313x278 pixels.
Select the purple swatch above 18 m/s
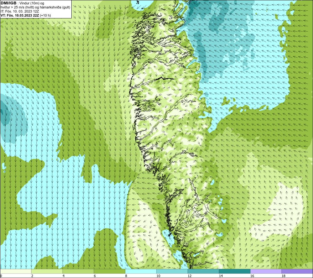point(297,271)
